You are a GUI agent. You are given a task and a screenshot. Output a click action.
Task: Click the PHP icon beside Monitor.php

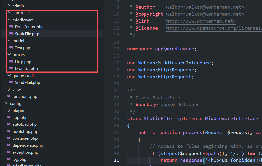[x=11, y=68]
